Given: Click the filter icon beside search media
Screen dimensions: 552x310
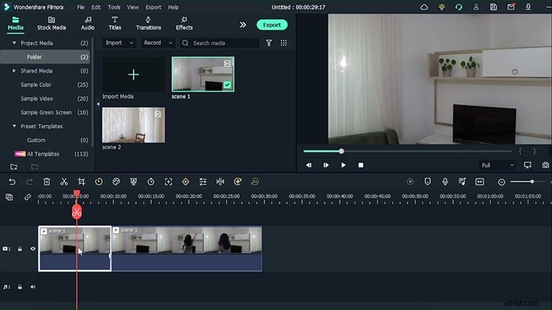Looking at the screenshot, I should (269, 43).
